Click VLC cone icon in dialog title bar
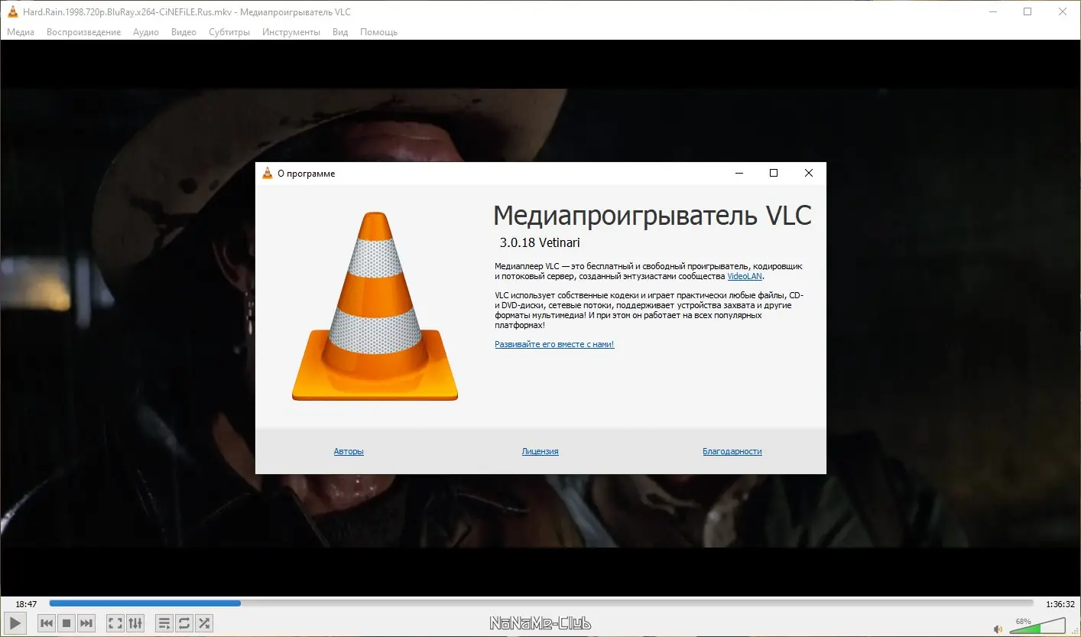Image resolution: width=1081 pixels, height=637 pixels. 267,174
